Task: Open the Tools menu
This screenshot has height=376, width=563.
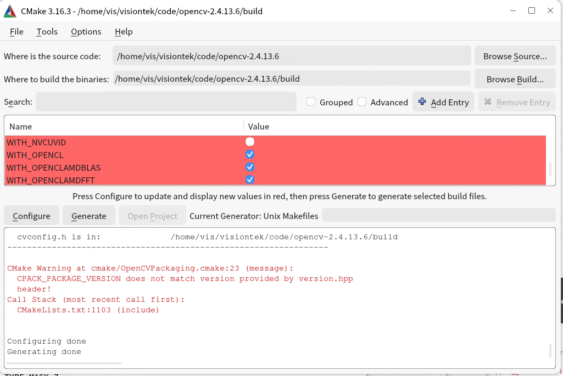Action: click(47, 32)
